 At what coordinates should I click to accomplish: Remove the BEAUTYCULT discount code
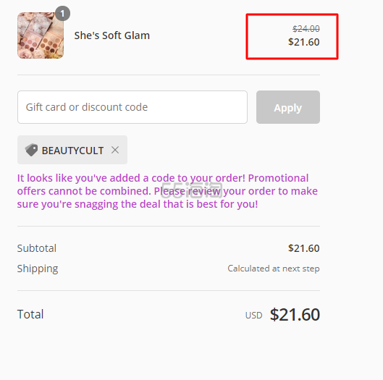(x=115, y=150)
